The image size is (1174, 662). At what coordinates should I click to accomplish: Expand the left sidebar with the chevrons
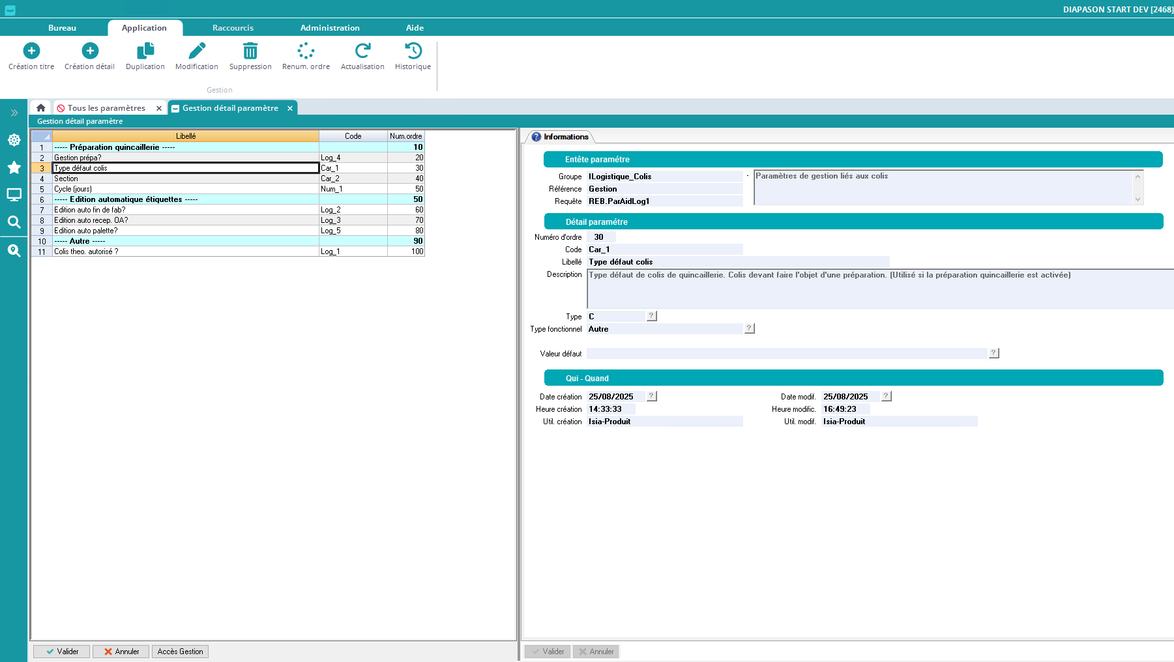pyautogui.click(x=14, y=113)
